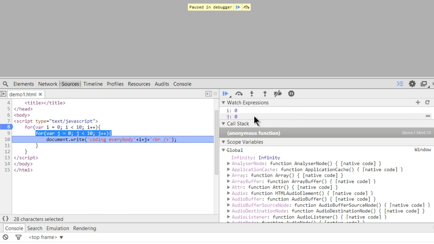Set a breakpoint on line 13
The image size is (434, 244).
click(x=7, y=158)
